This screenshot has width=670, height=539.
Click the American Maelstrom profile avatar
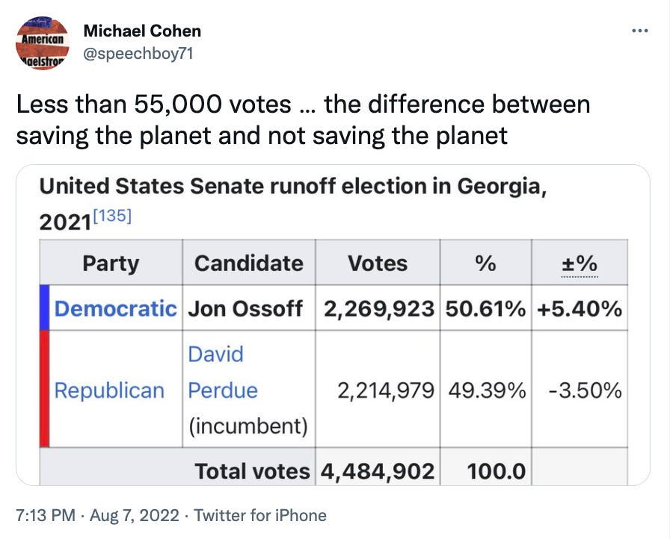click(43, 43)
